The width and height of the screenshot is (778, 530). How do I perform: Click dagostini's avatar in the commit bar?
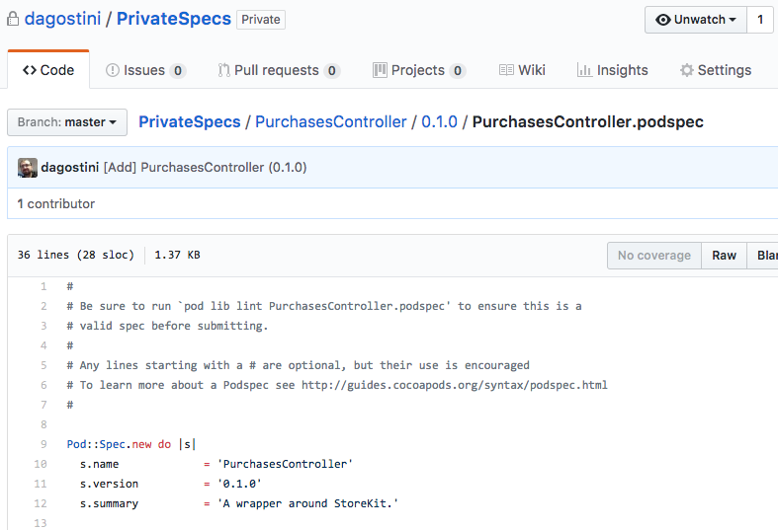click(x=28, y=168)
